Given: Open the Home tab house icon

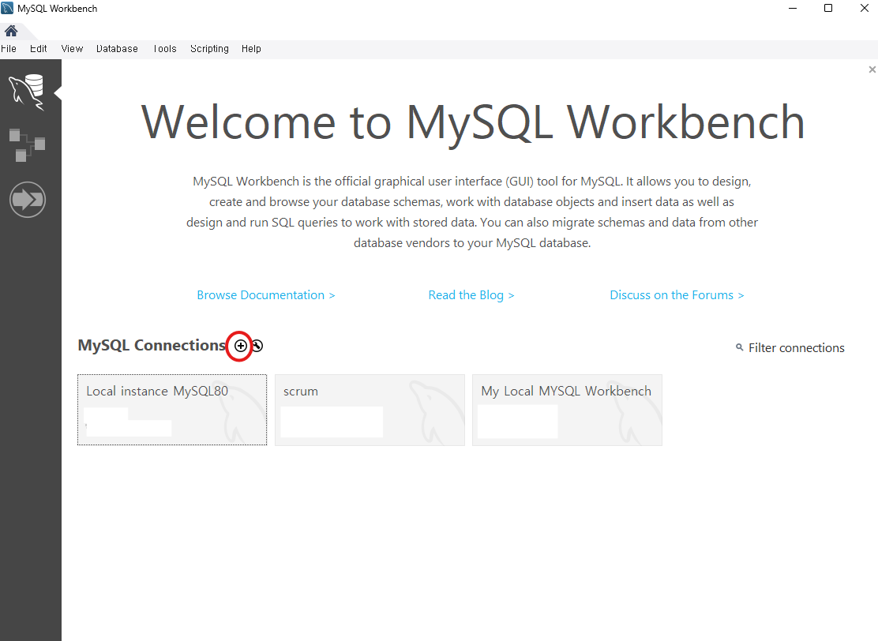Looking at the screenshot, I should (x=10, y=31).
